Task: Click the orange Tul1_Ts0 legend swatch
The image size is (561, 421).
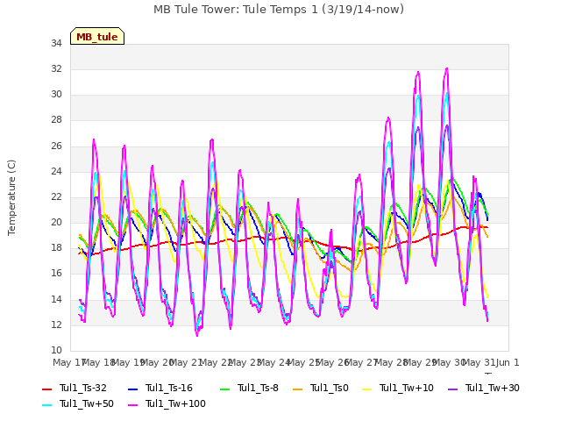Action: [298, 389]
